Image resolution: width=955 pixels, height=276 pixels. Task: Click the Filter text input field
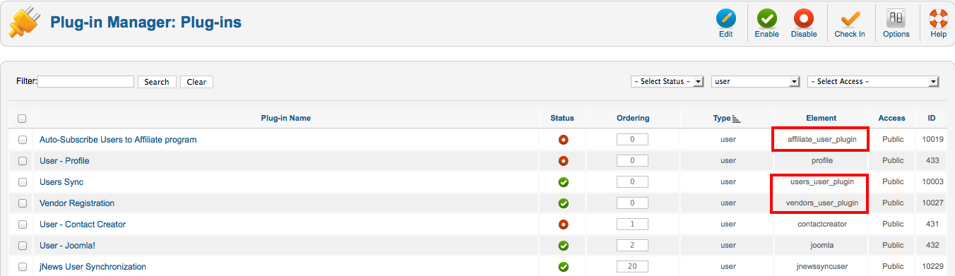(x=85, y=82)
